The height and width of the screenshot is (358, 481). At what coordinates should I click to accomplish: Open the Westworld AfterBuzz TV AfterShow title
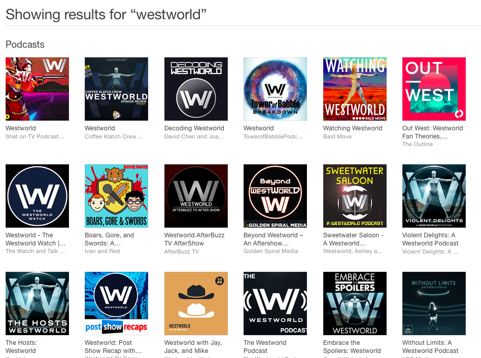(194, 239)
